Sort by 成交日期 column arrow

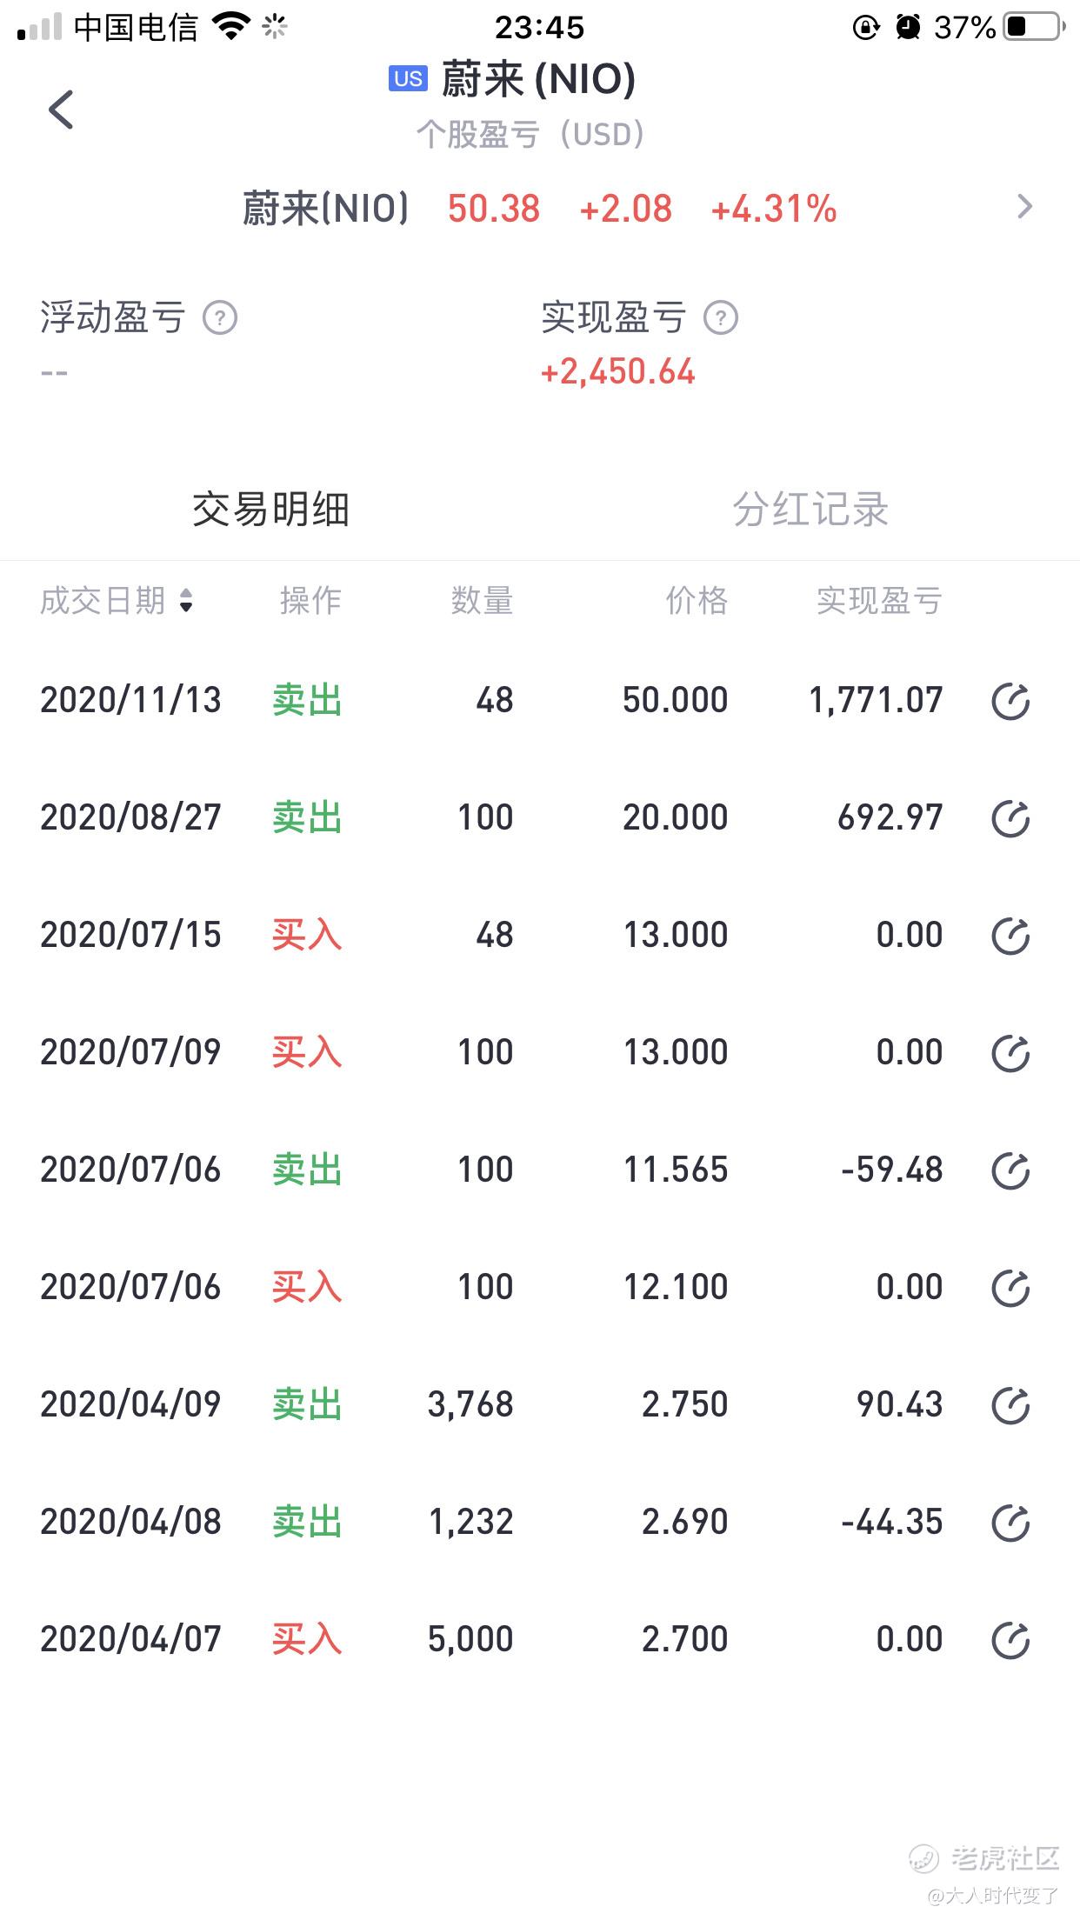[186, 601]
